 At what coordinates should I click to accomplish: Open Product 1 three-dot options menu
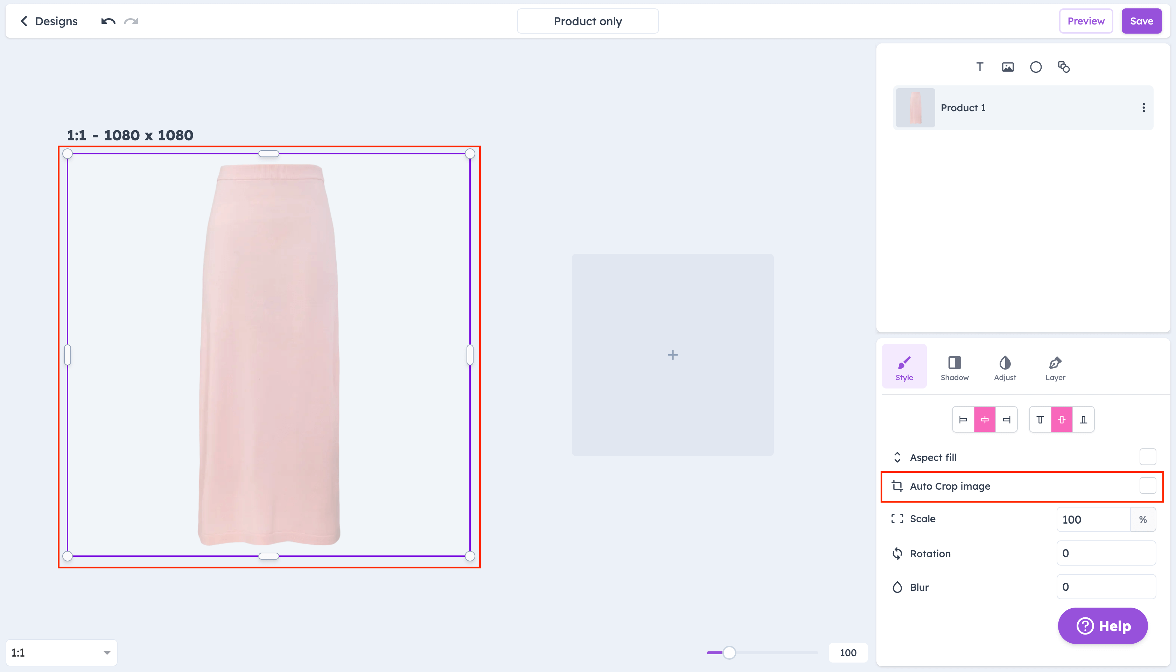pos(1143,107)
